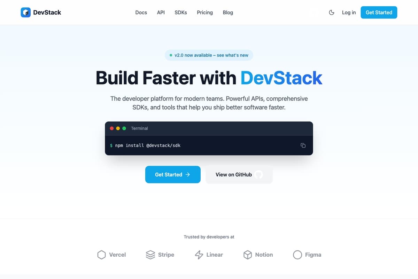Screen dimensions: 418x279
Task: Click the DevStack logo icon
Action: pos(26,12)
